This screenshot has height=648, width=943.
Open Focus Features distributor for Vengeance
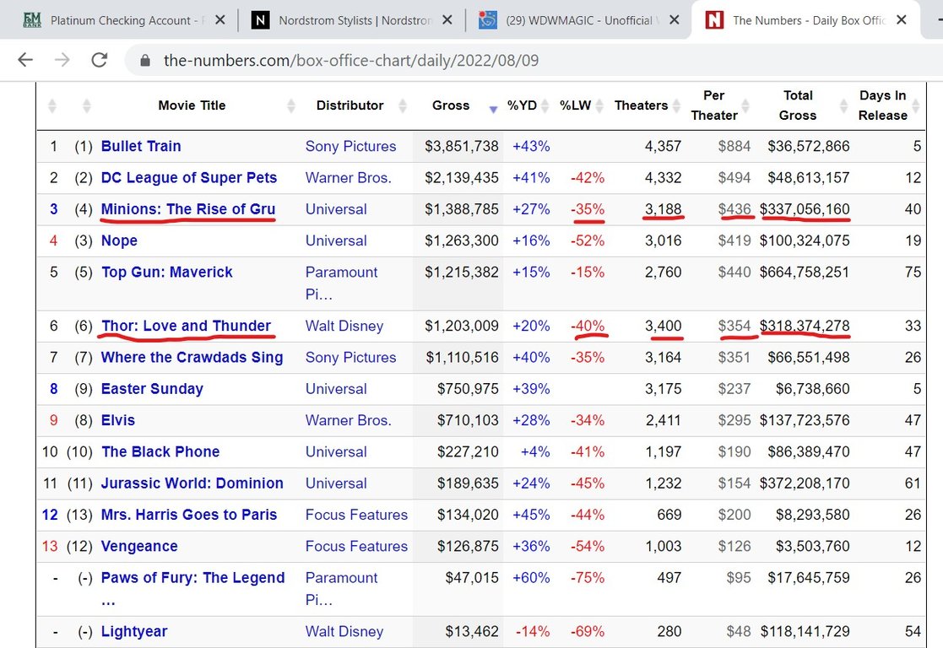356,547
